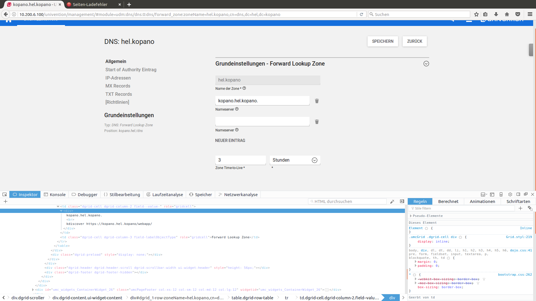
Task: Activate the devtools element picker icon
Action: 5,194
